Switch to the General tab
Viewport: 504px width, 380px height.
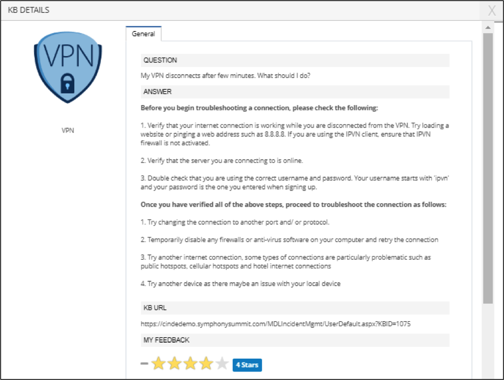[x=144, y=34]
